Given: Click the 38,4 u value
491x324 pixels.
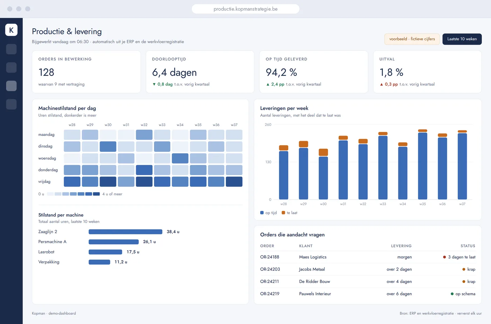Looking at the screenshot, I should click(x=173, y=232).
